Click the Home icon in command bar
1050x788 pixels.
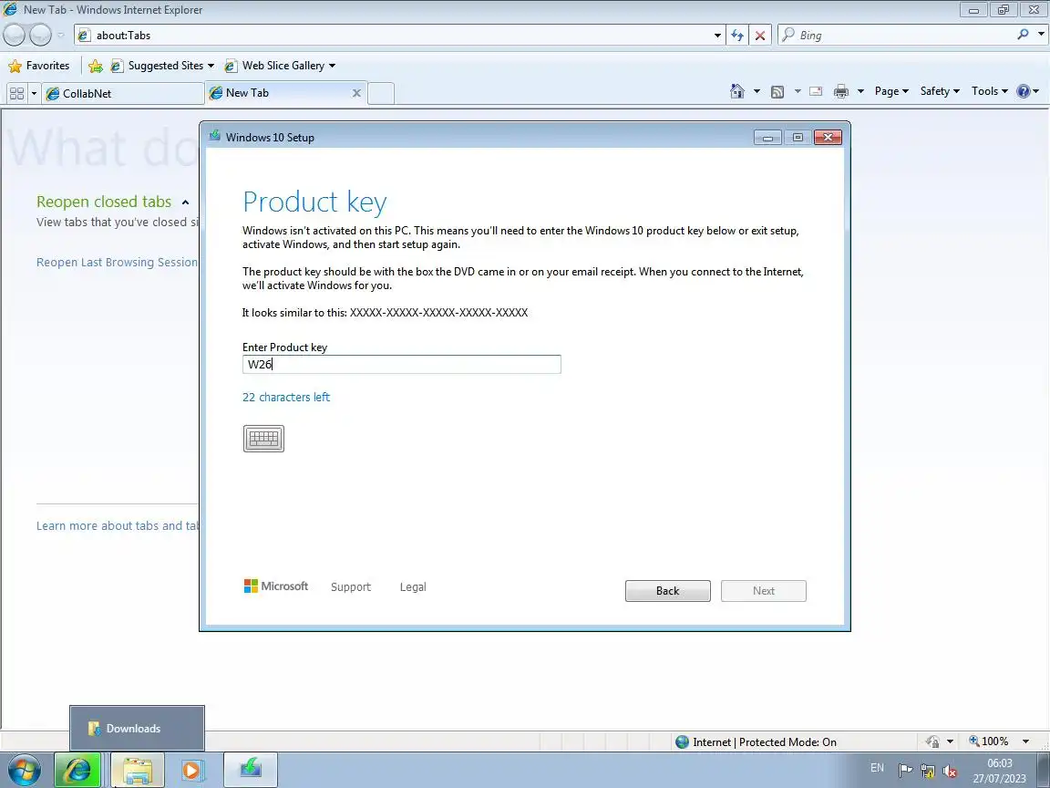(x=737, y=91)
